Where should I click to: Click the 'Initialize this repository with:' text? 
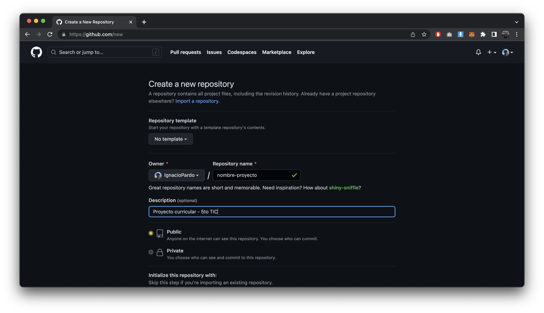coord(183,275)
